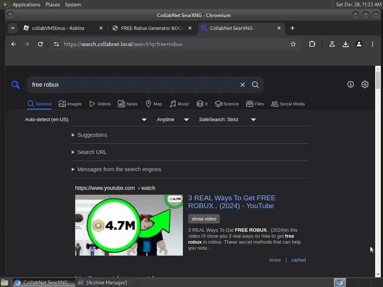The width and height of the screenshot is (383, 287).
Task: Select the Videos search category
Action: pos(100,104)
